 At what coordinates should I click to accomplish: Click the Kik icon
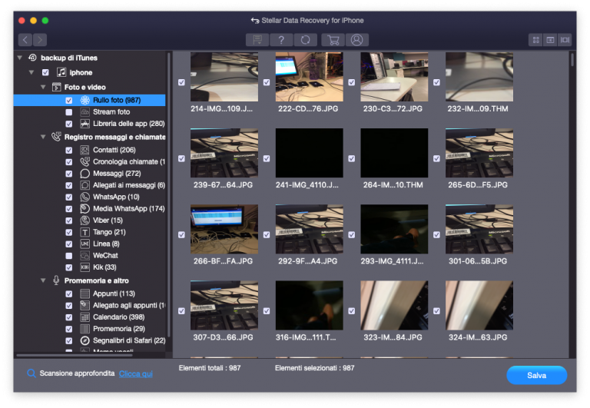pyautogui.click(x=85, y=267)
